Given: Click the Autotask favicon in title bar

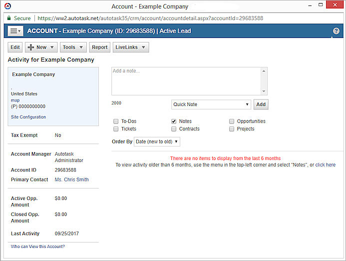Looking at the screenshot, I should tap(7, 6).
